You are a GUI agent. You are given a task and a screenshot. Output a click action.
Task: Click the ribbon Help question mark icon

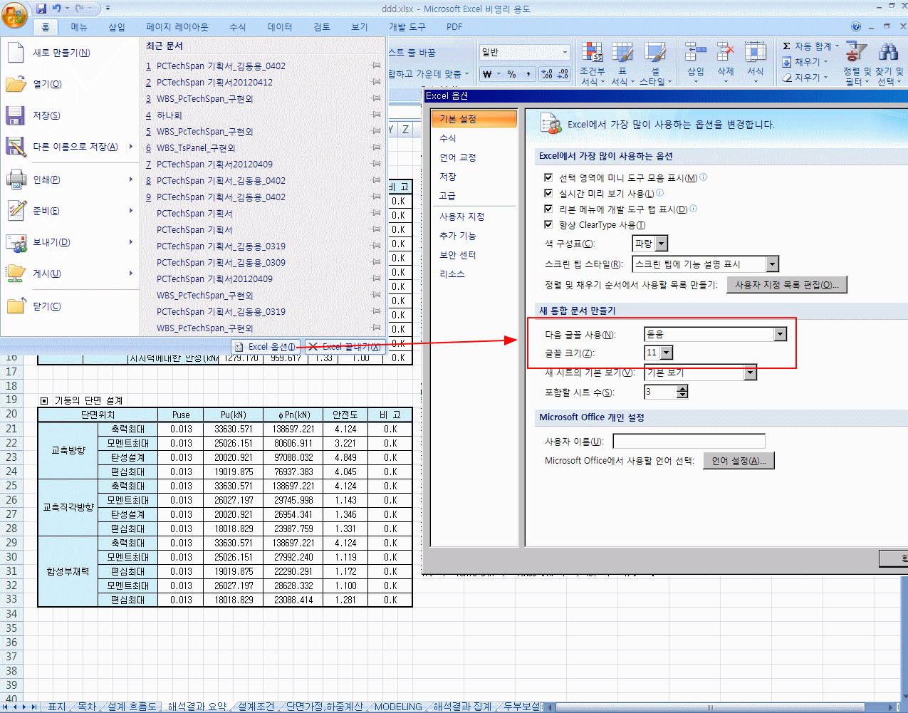point(856,26)
